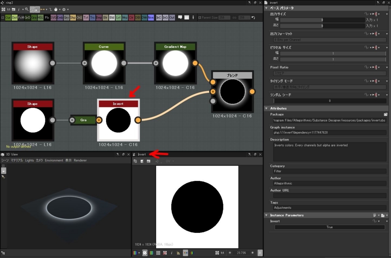Click the Graph instance field
Screen dimensions: 391x258
click(330, 132)
